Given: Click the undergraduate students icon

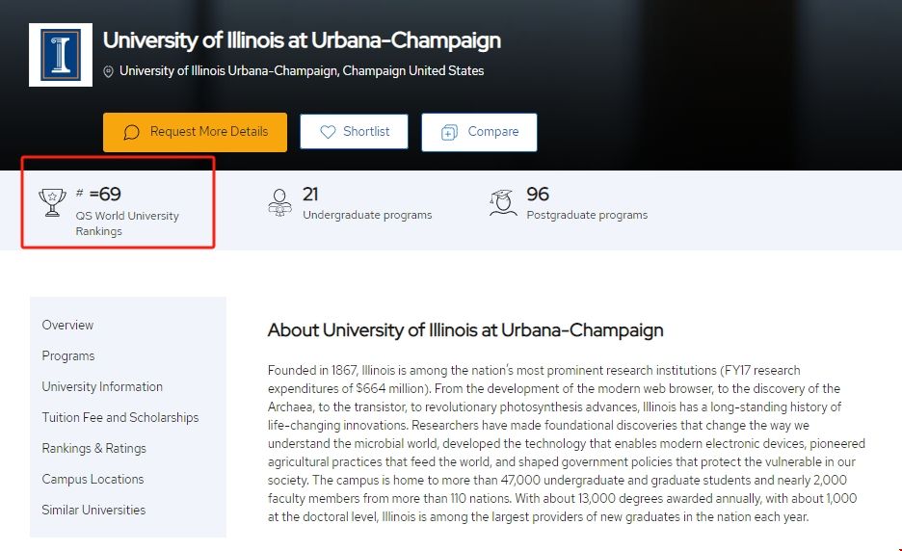Looking at the screenshot, I should pos(279,202).
